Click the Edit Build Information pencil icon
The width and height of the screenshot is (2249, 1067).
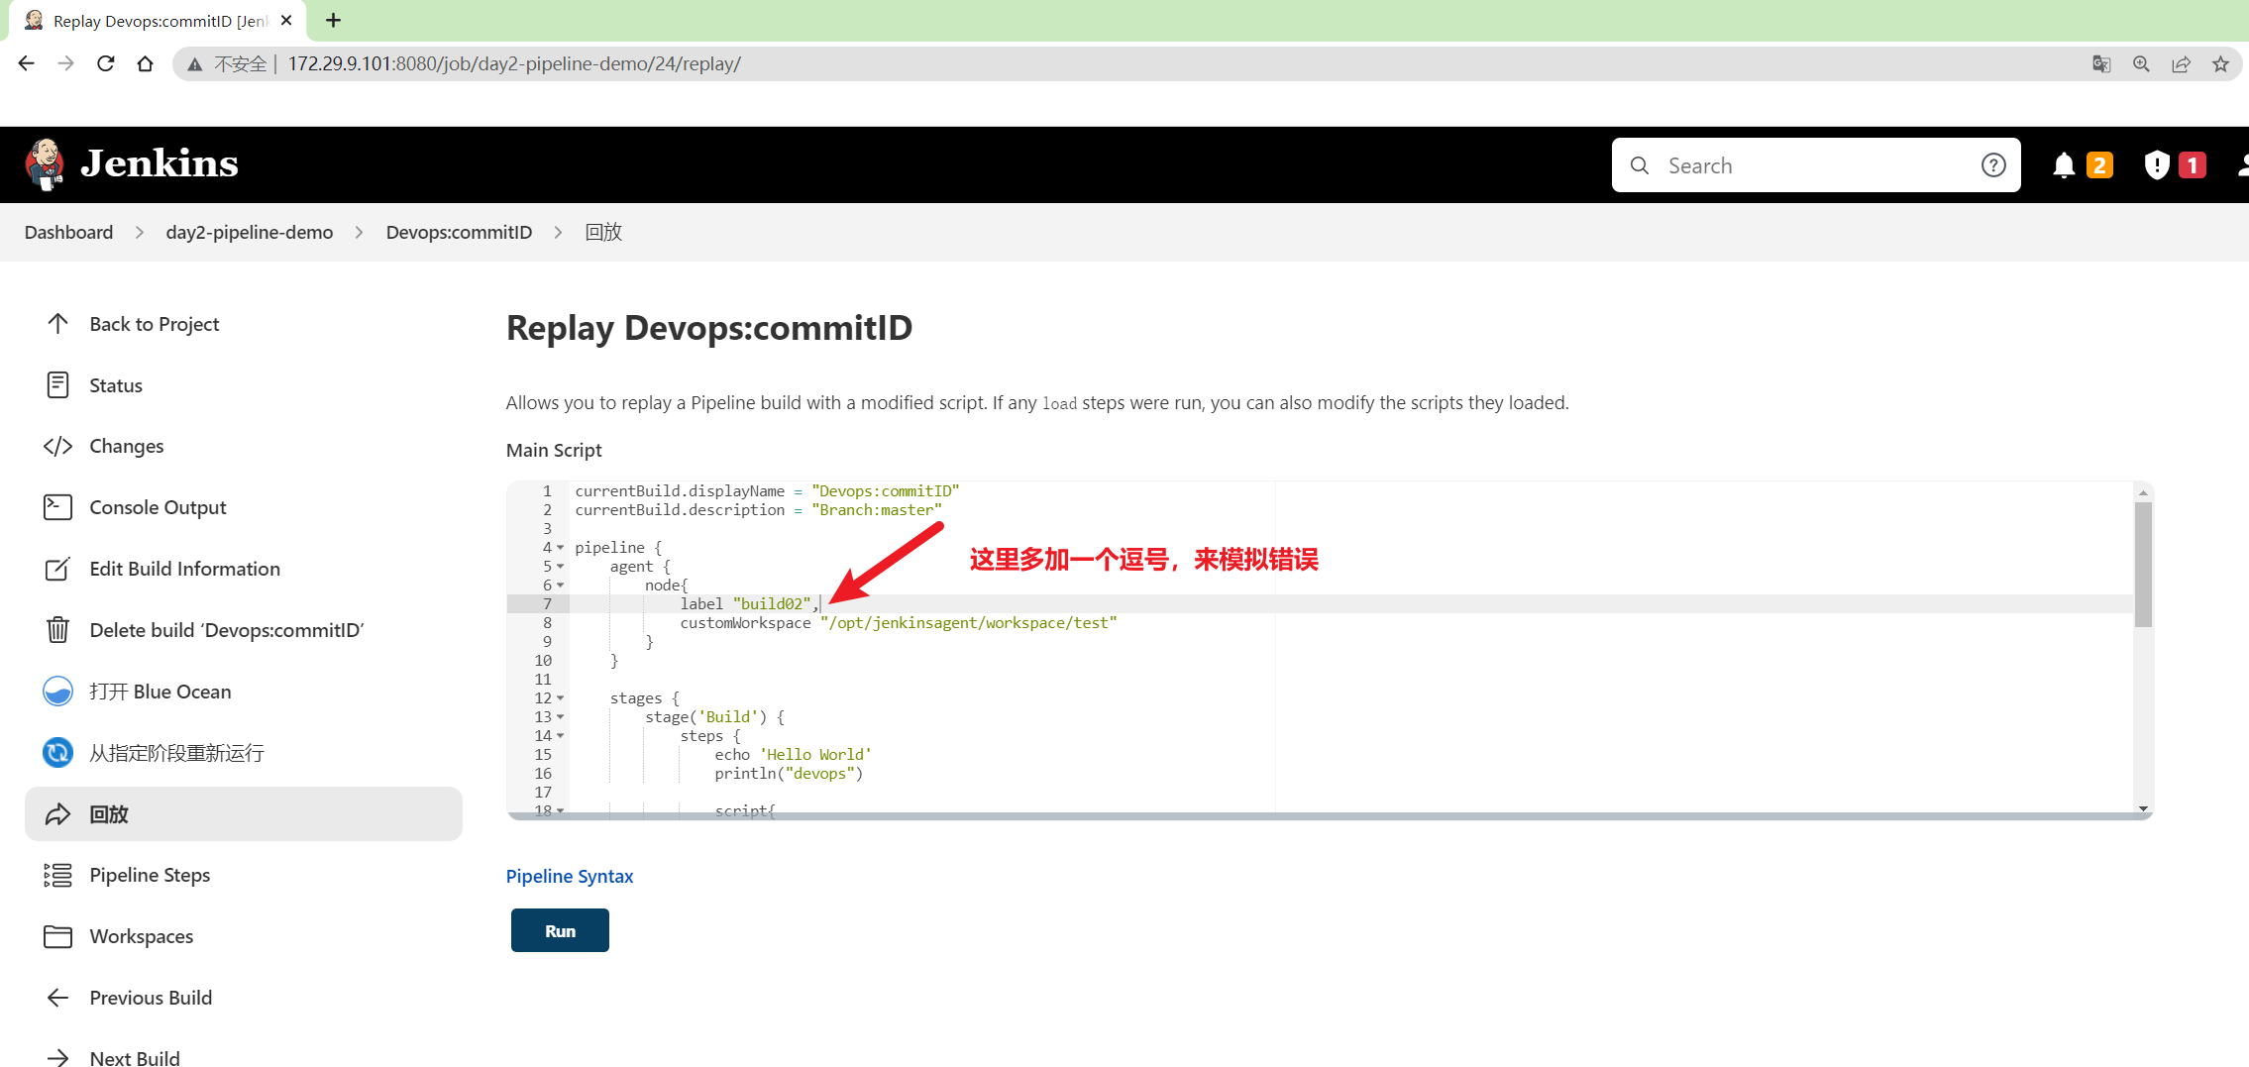pyautogui.click(x=57, y=569)
